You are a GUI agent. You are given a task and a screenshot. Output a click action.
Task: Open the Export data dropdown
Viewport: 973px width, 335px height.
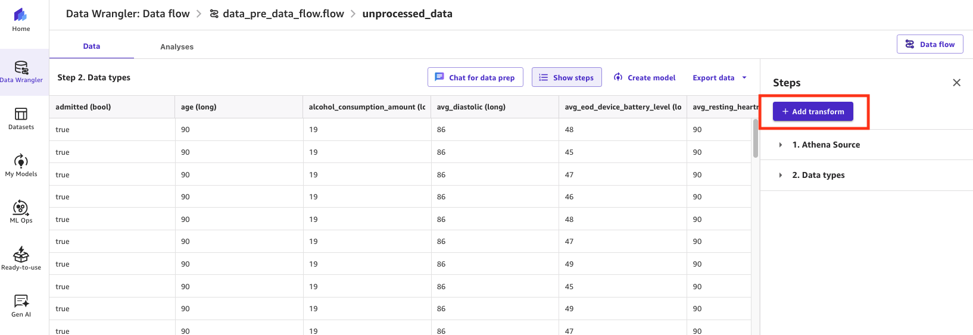pos(719,77)
